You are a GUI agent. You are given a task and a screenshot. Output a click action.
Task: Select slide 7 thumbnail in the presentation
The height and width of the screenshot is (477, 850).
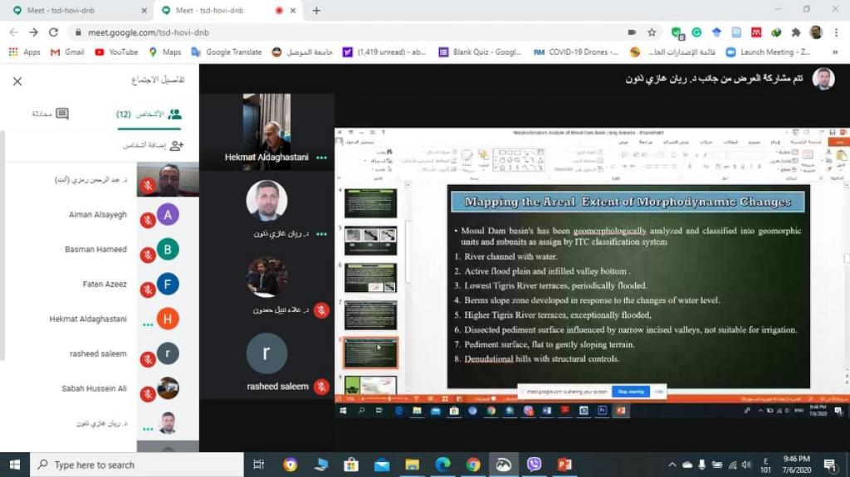pos(370,315)
